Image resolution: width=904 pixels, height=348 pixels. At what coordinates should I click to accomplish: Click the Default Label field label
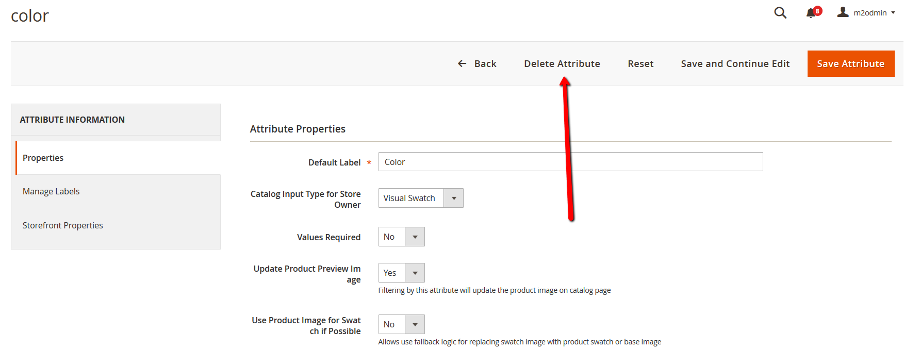pos(334,162)
